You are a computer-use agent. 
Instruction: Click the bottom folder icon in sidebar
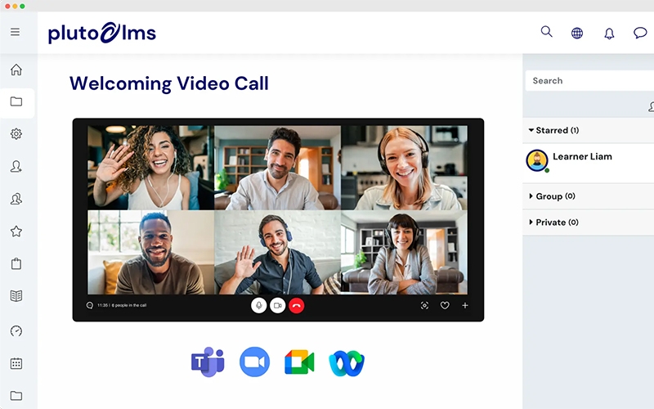pos(16,395)
